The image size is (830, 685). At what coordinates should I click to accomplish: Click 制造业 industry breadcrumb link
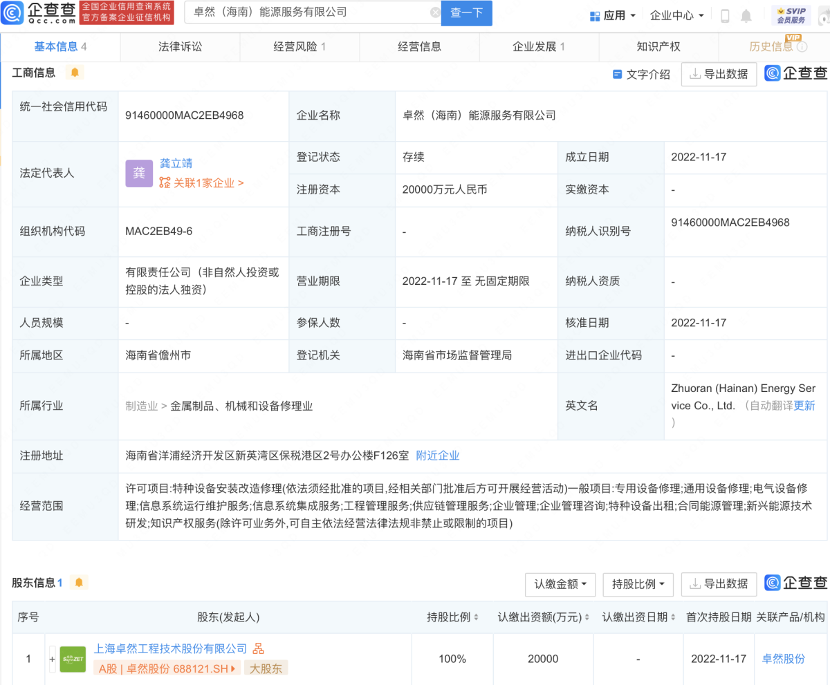[x=142, y=406]
